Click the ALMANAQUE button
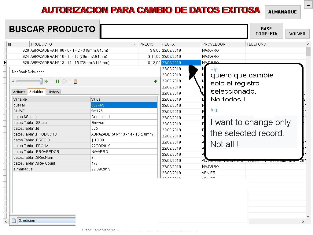This screenshot has width=313, height=235. tap(282, 12)
